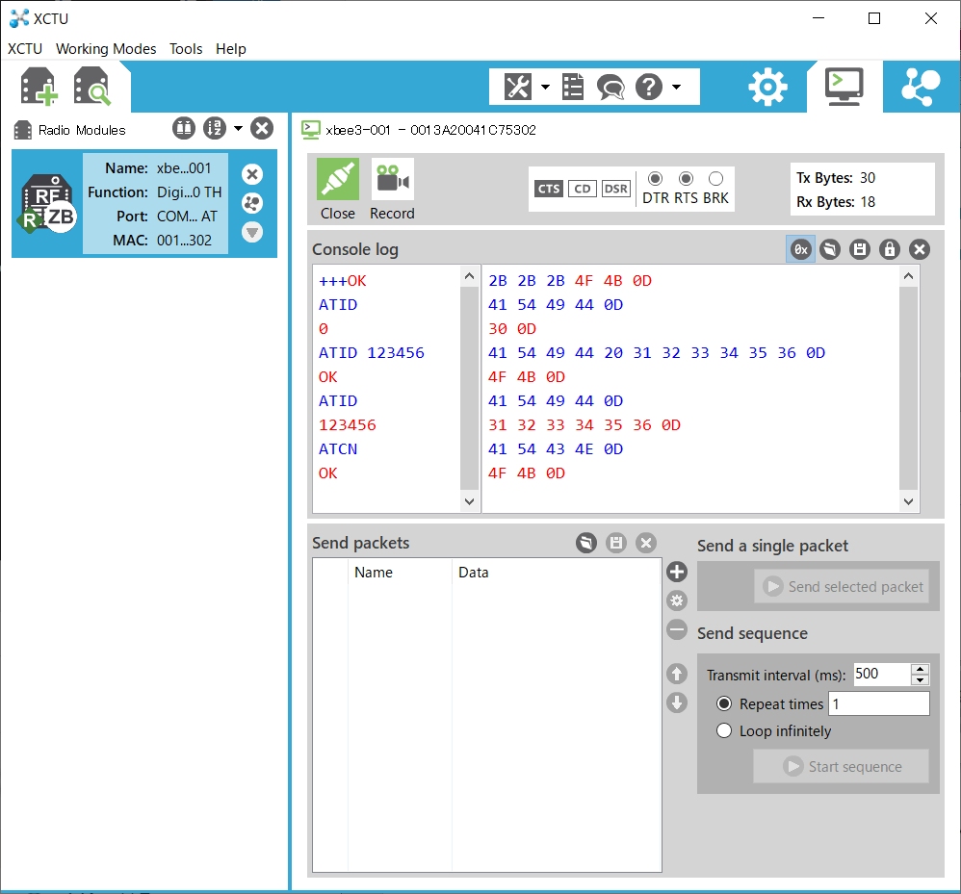
Task: Expand the xbe...001 module details arrow
Action: point(252,232)
